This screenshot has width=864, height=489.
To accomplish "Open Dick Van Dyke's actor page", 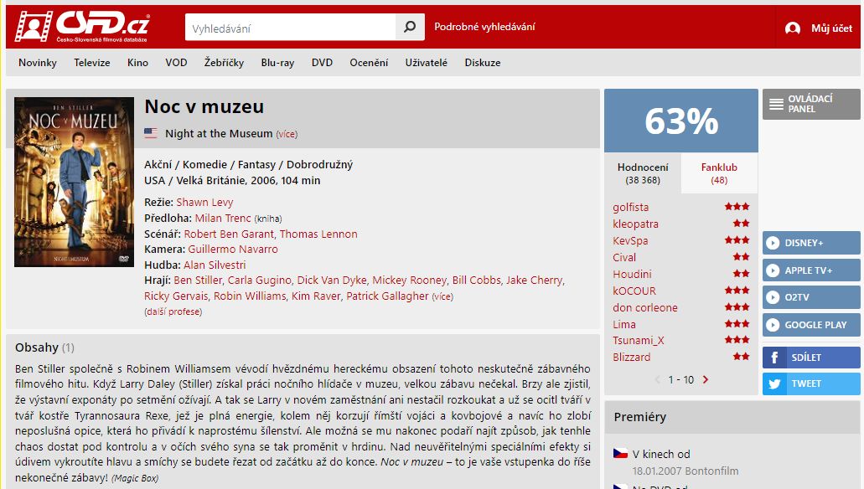I will click(x=332, y=281).
